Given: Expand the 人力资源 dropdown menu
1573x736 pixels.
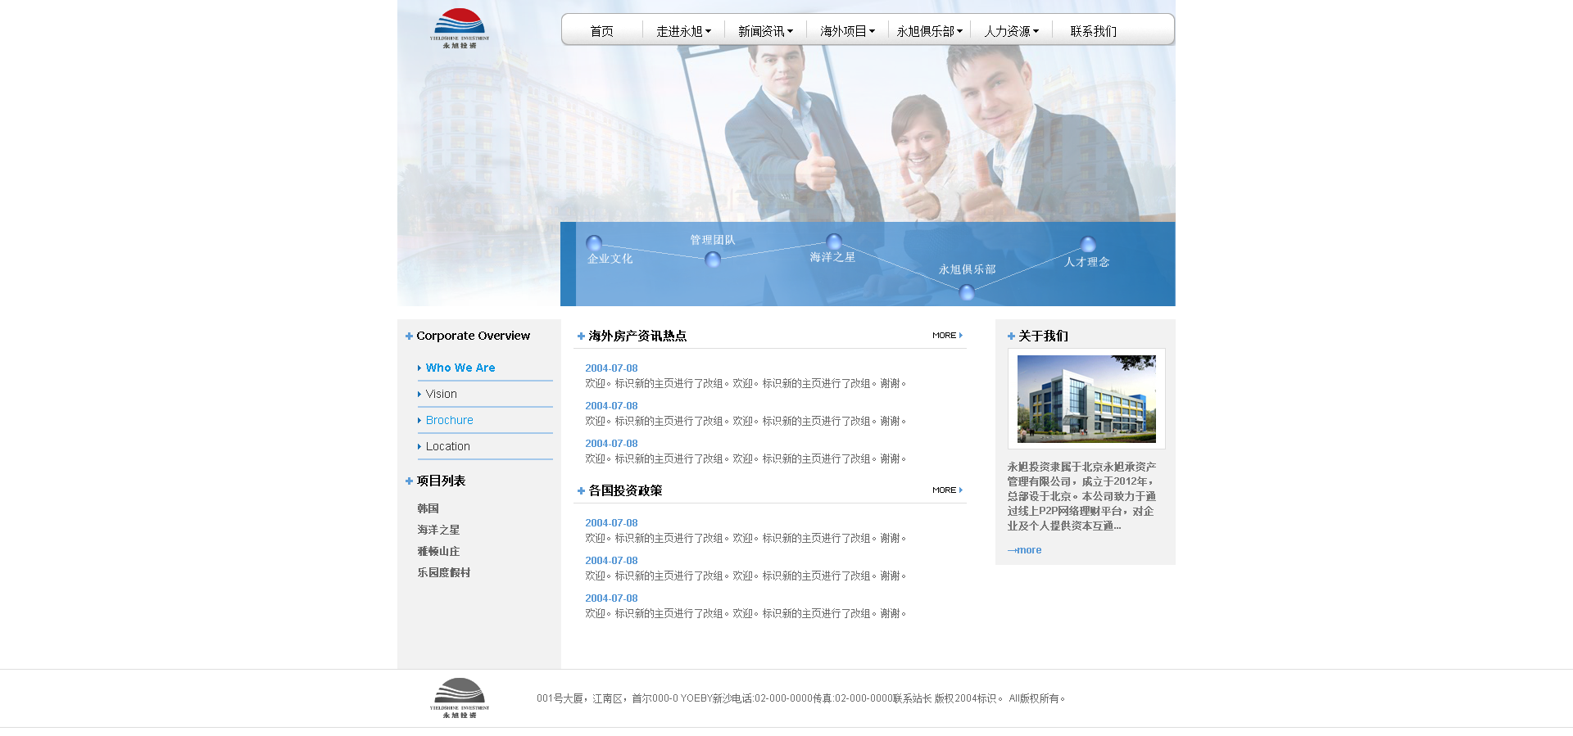Looking at the screenshot, I should (x=1011, y=31).
